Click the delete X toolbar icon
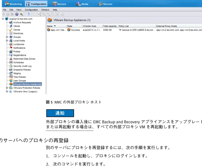Viewport: 202px width, 168px height. click(12, 14)
